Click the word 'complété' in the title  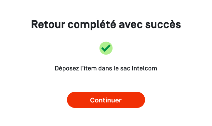tap(92, 25)
